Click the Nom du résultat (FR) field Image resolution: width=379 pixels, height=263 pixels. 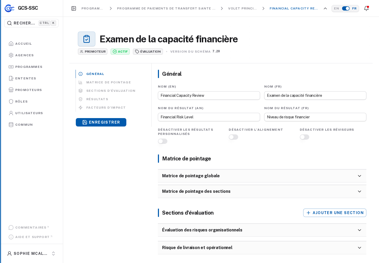point(315,117)
